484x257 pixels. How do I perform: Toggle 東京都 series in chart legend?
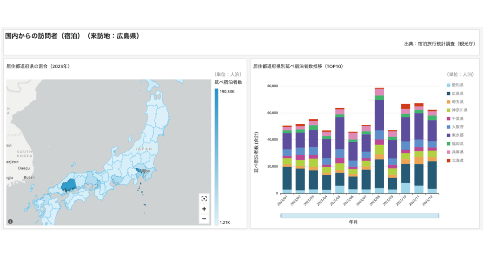[458, 135]
